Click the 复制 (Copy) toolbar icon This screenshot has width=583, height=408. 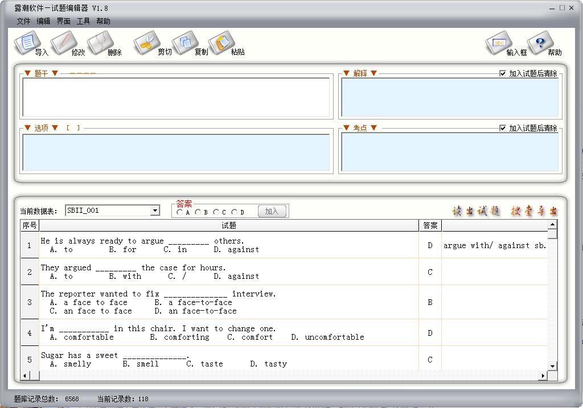(x=186, y=43)
